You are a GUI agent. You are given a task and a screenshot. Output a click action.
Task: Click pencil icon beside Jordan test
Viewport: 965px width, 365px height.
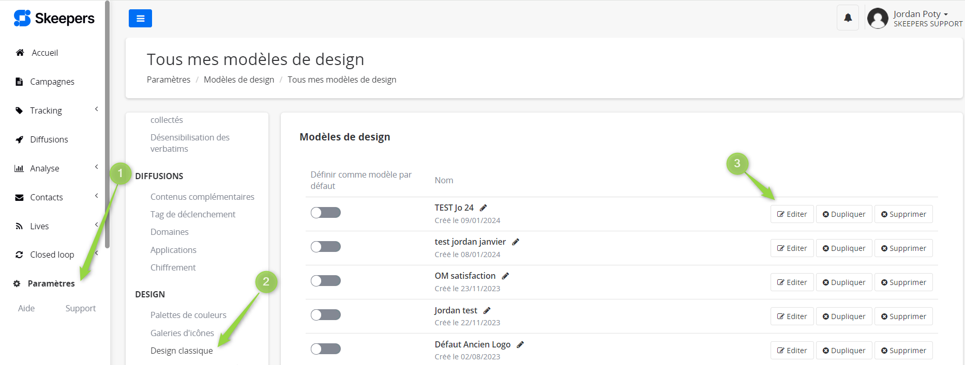pos(487,310)
